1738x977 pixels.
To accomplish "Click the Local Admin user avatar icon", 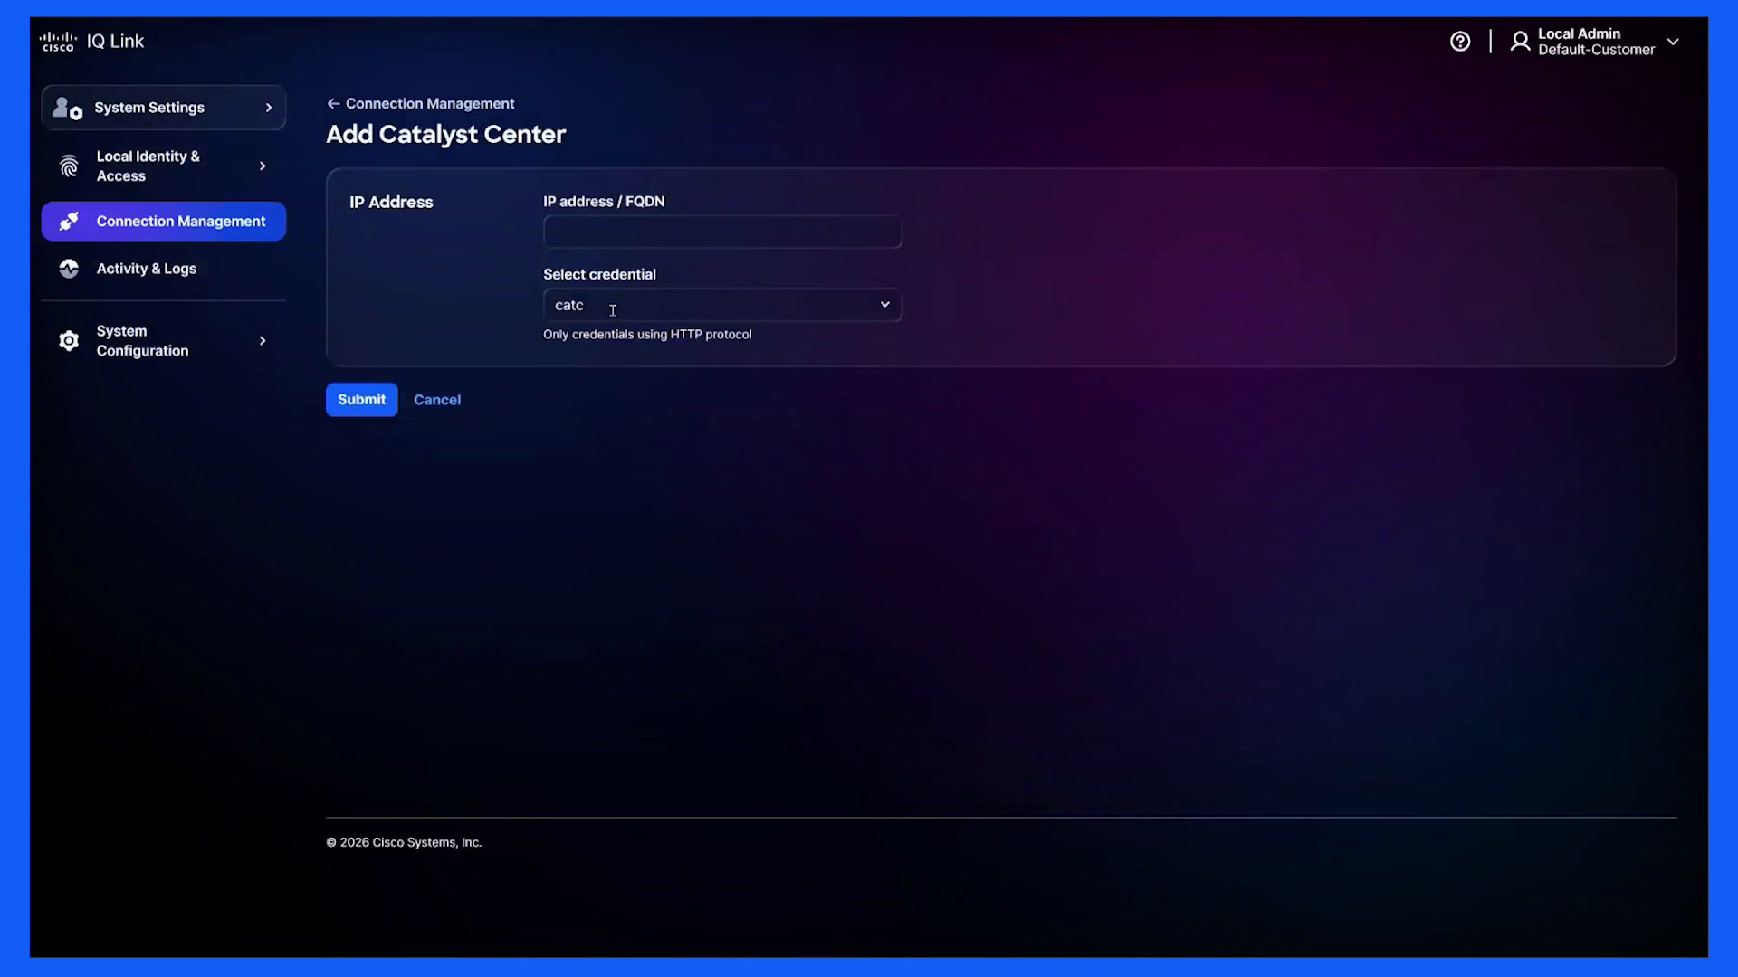I will (x=1521, y=42).
